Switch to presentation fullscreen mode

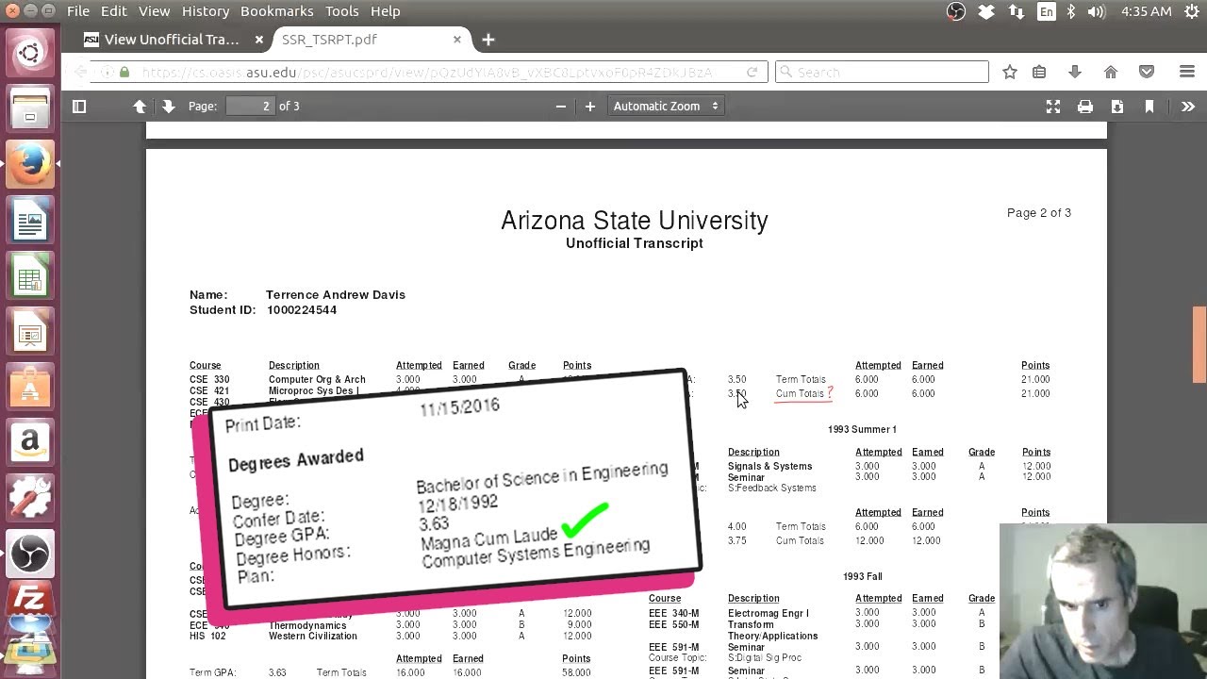click(x=1053, y=107)
